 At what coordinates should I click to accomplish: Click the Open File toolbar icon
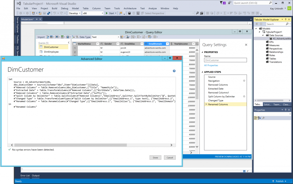(40, 13)
